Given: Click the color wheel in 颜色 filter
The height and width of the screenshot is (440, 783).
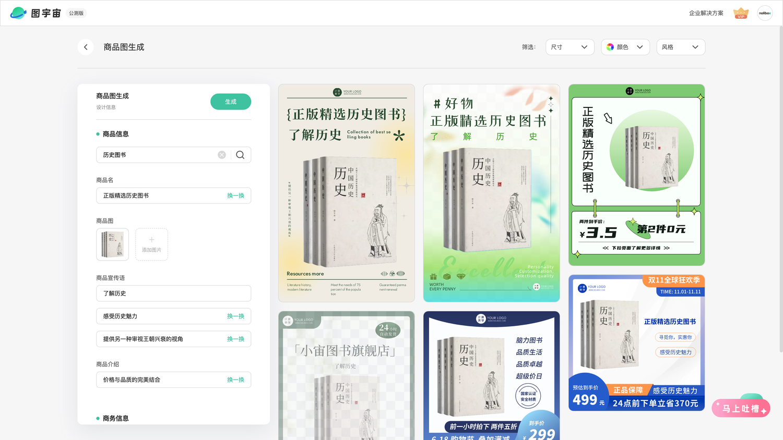Looking at the screenshot, I should tap(610, 47).
